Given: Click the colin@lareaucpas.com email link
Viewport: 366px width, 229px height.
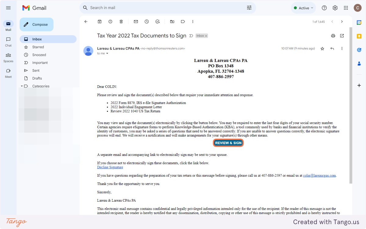Looking at the screenshot, I should [x=319, y=175].
